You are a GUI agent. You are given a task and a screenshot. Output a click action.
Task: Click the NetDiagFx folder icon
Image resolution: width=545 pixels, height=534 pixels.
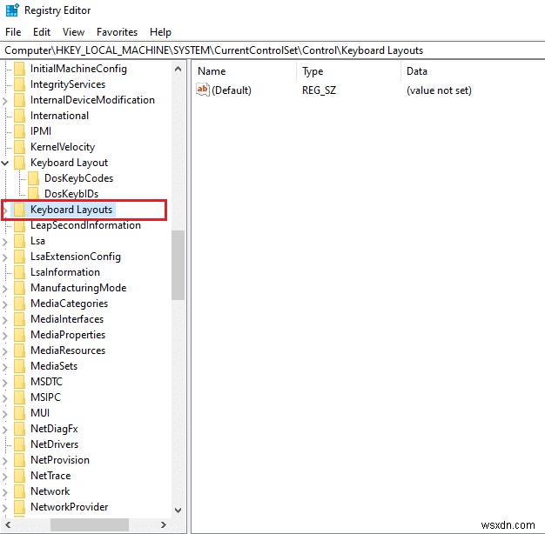[19, 429]
